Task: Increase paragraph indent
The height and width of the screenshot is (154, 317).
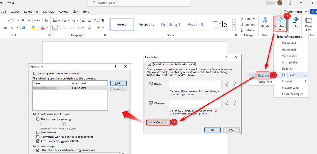Action: coord(90,20)
